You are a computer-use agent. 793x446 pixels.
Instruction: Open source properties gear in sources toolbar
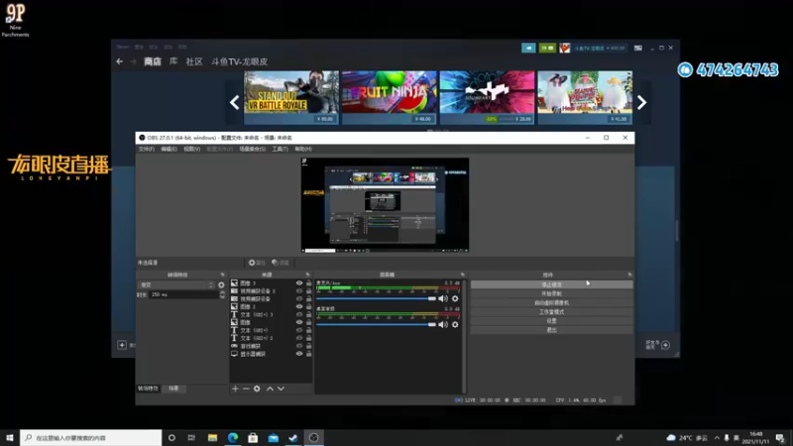coord(257,389)
